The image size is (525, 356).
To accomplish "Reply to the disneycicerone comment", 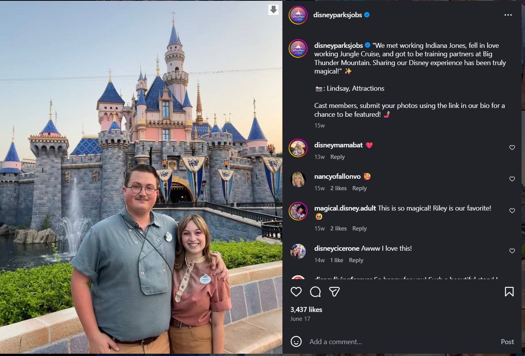I will tap(356, 260).
